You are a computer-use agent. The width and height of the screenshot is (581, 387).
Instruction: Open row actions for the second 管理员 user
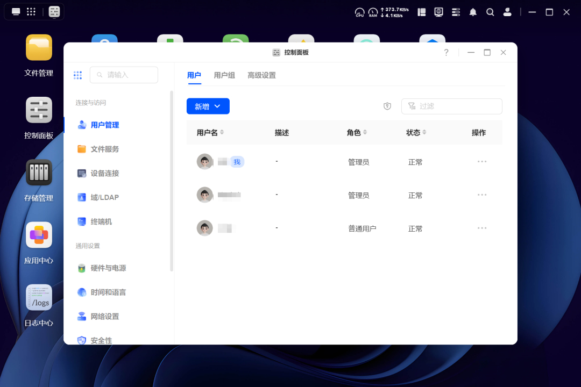pyautogui.click(x=482, y=195)
